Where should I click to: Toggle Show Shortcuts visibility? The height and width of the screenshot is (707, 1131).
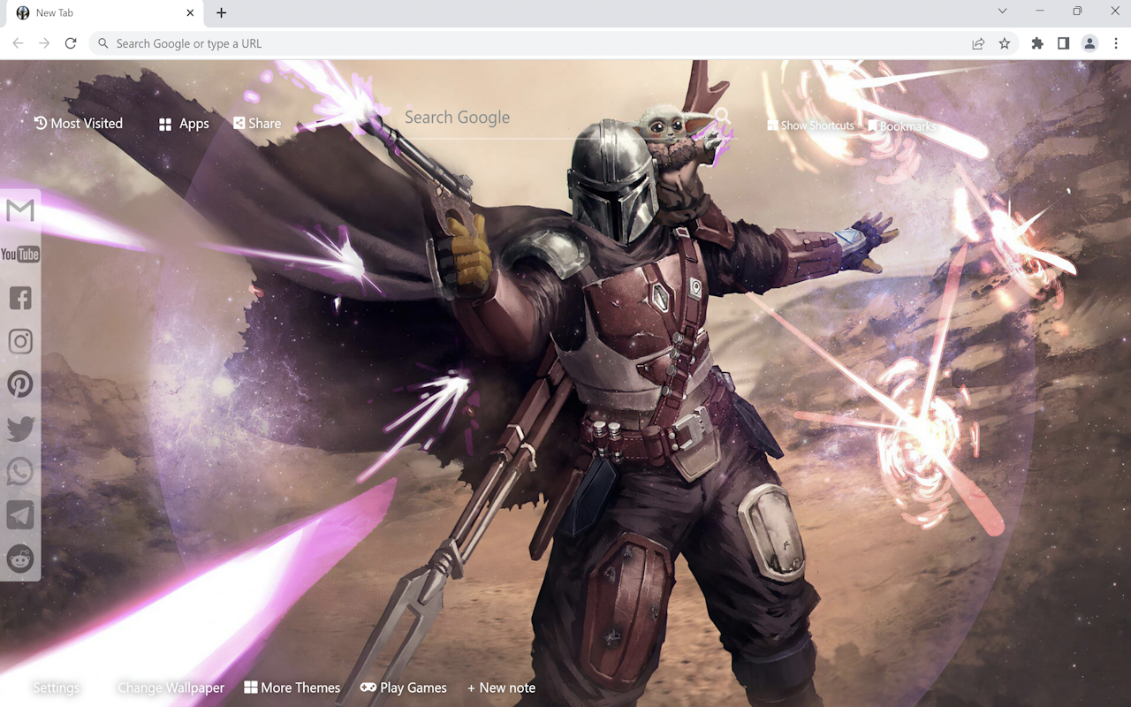pos(810,125)
